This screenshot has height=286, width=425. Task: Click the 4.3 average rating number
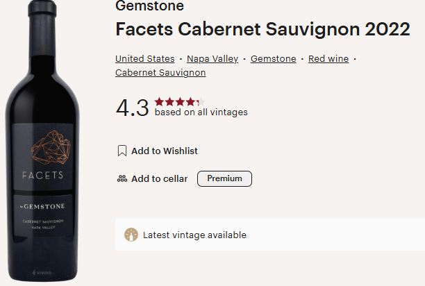tap(132, 108)
